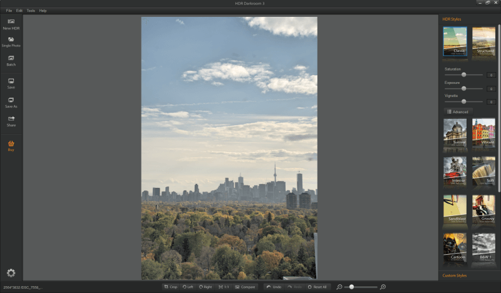This screenshot has height=293, width=501.
Task: Undo the last change
Action: point(274,287)
